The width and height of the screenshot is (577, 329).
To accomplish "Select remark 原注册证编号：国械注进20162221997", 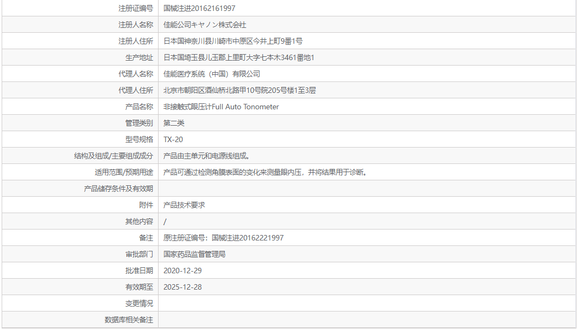I will (223, 238).
